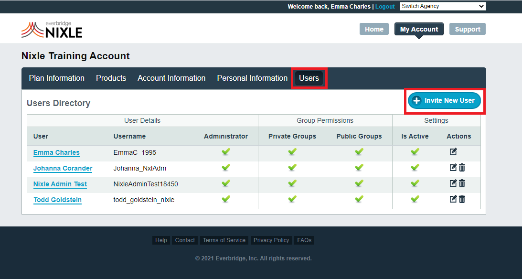Click Nixle Admin Test Private Groups checkmark
This screenshot has width=522, height=279.
(x=292, y=183)
